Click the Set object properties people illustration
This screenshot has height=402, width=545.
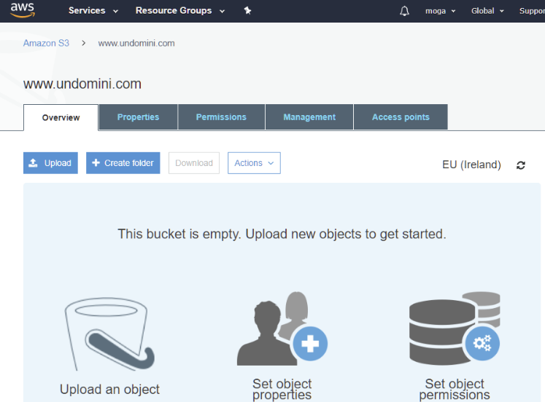tap(282, 328)
